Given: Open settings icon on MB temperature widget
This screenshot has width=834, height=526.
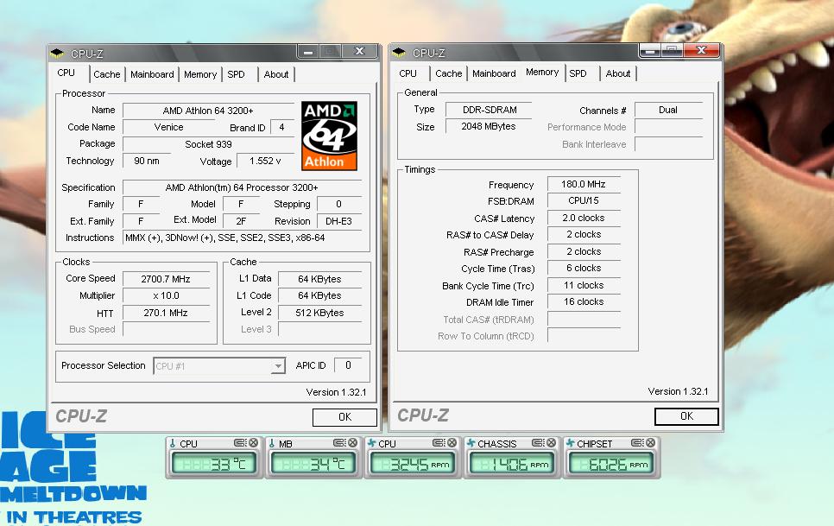Looking at the screenshot, I should [339, 443].
